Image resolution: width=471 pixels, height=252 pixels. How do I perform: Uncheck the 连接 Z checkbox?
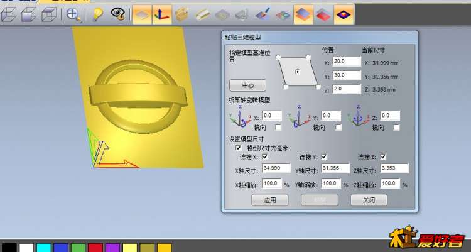[x=383, y=156]
